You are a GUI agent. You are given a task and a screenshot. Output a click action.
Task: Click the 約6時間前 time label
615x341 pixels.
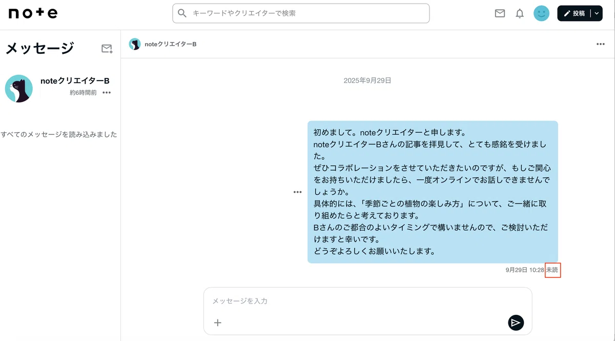[84, 93]
